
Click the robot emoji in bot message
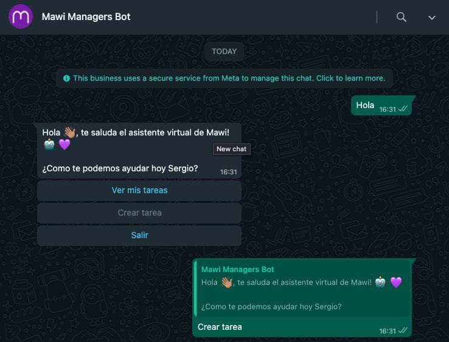click(49, 145)
